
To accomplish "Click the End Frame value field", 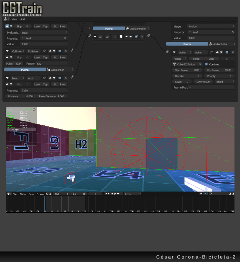I will point(219,70).
